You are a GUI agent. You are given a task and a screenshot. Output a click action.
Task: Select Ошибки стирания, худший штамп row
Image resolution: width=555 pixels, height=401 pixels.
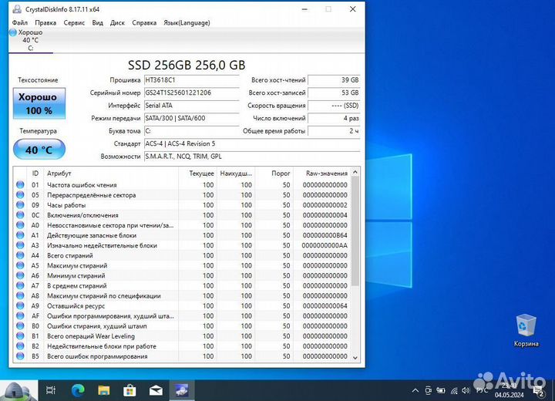tap(182, 326)
